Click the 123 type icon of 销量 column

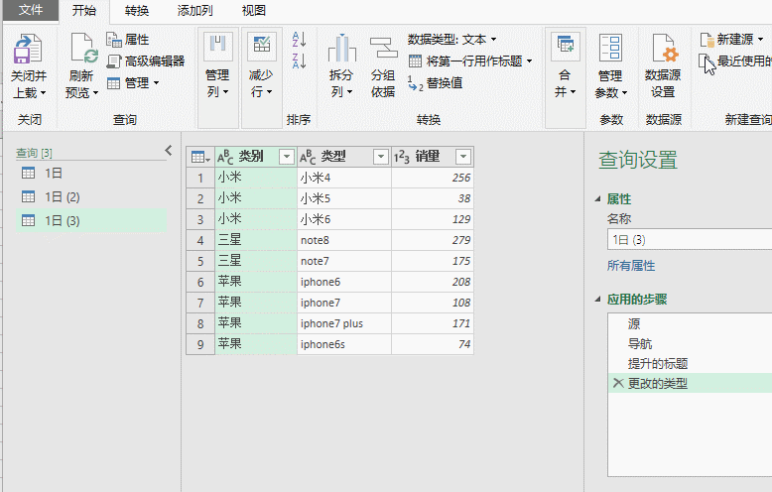tap(401, 157)
